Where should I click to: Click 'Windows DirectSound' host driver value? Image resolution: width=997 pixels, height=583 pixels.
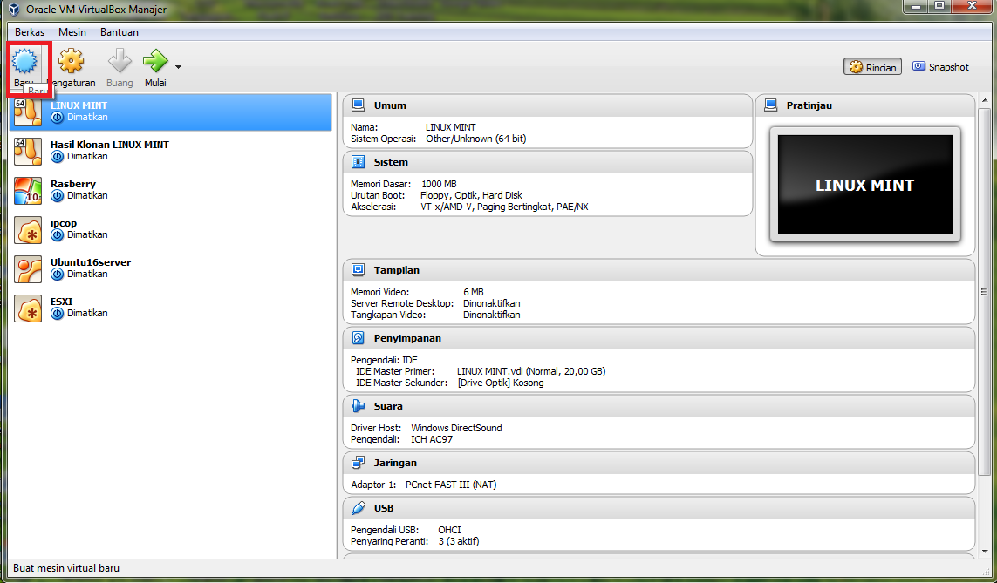pyautogui.click(x=456, y=428)
